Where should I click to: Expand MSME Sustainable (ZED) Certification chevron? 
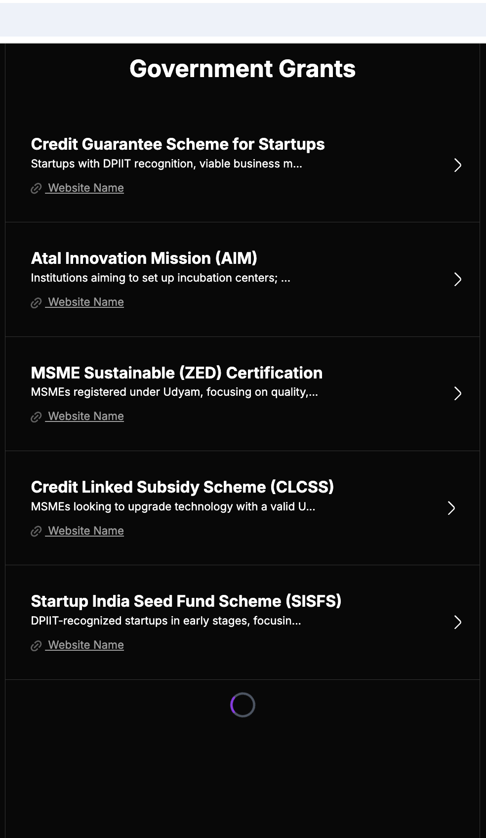click(x=457, y=393)
